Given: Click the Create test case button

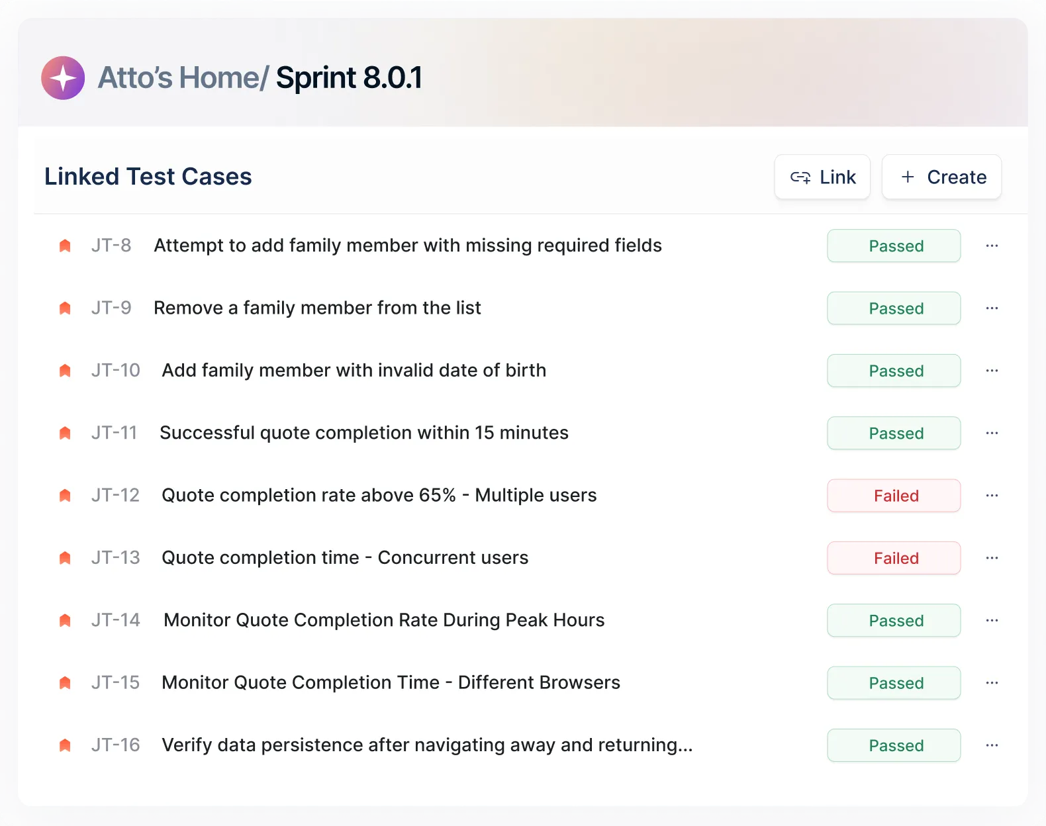Looking at the screenshot, I should [941, 177].
